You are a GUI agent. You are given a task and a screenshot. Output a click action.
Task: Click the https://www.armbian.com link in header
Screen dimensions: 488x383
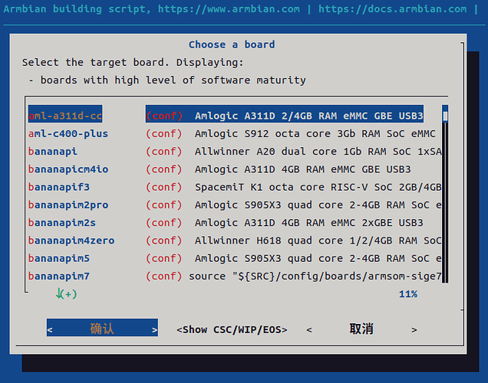[229, 8]
